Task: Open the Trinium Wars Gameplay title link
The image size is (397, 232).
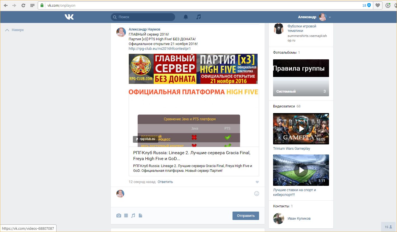Action: pos(292,149)
